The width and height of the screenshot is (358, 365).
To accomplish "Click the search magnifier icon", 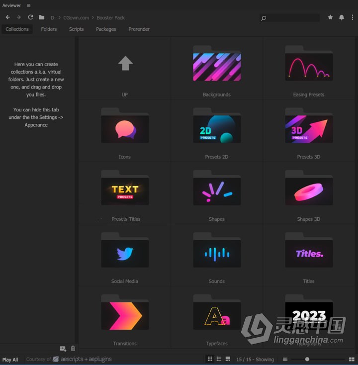I will (264, 18).
